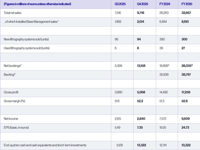Viewport: 200px width, 150px height.
Task: Open footnote 4 next to Backlog
Action: [15, 74]
